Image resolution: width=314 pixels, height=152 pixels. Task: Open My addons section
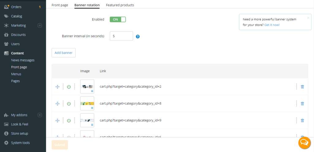pos(19,115)
